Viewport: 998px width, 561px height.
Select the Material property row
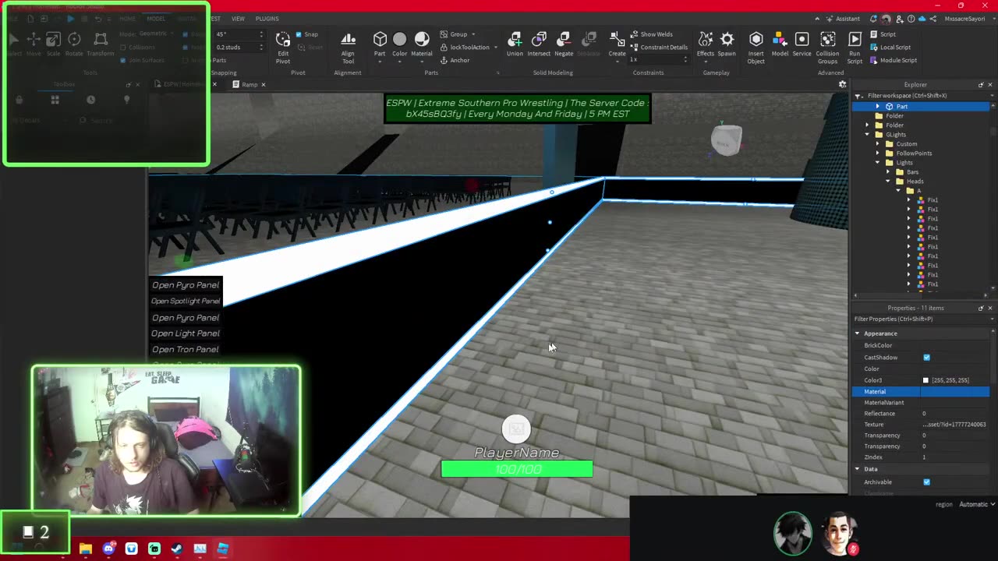[x=921, y=391]
